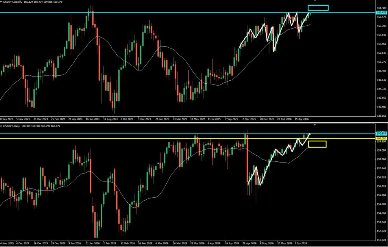Click the 159.570 price axis label

pos(382,17)
